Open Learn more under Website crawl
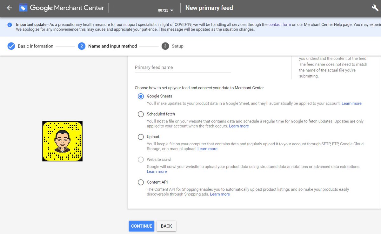Image resolution: width=381 pixels, height=234 pixels. pos(157,172)
